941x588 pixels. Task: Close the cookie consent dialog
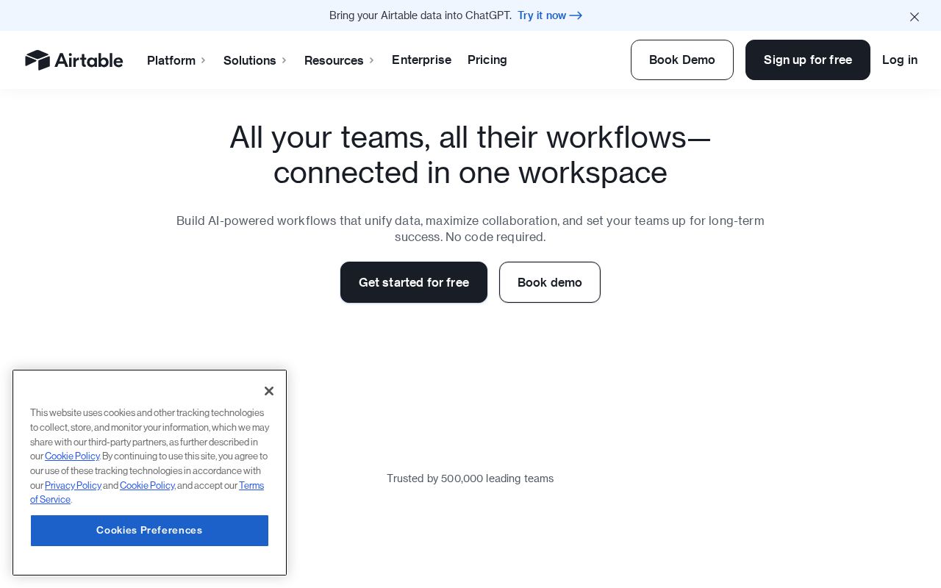(x=269, y=391)
